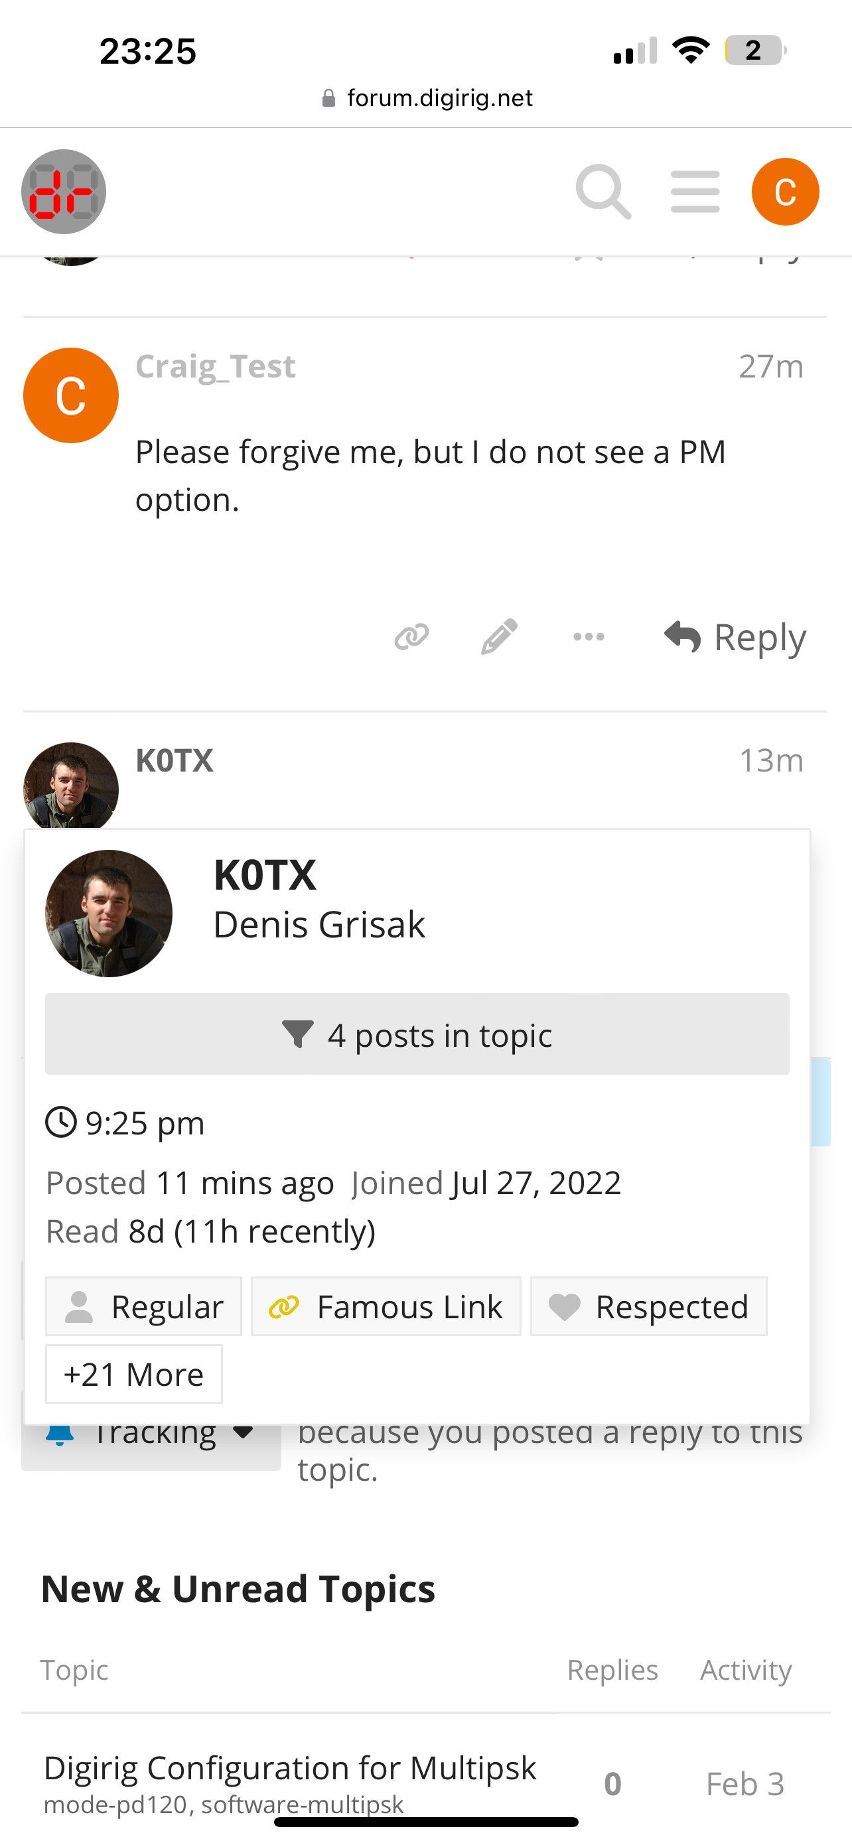Screen dimensions: 852x1843
Task: Open the Regular badge
Action: (x=144, y=1306)
